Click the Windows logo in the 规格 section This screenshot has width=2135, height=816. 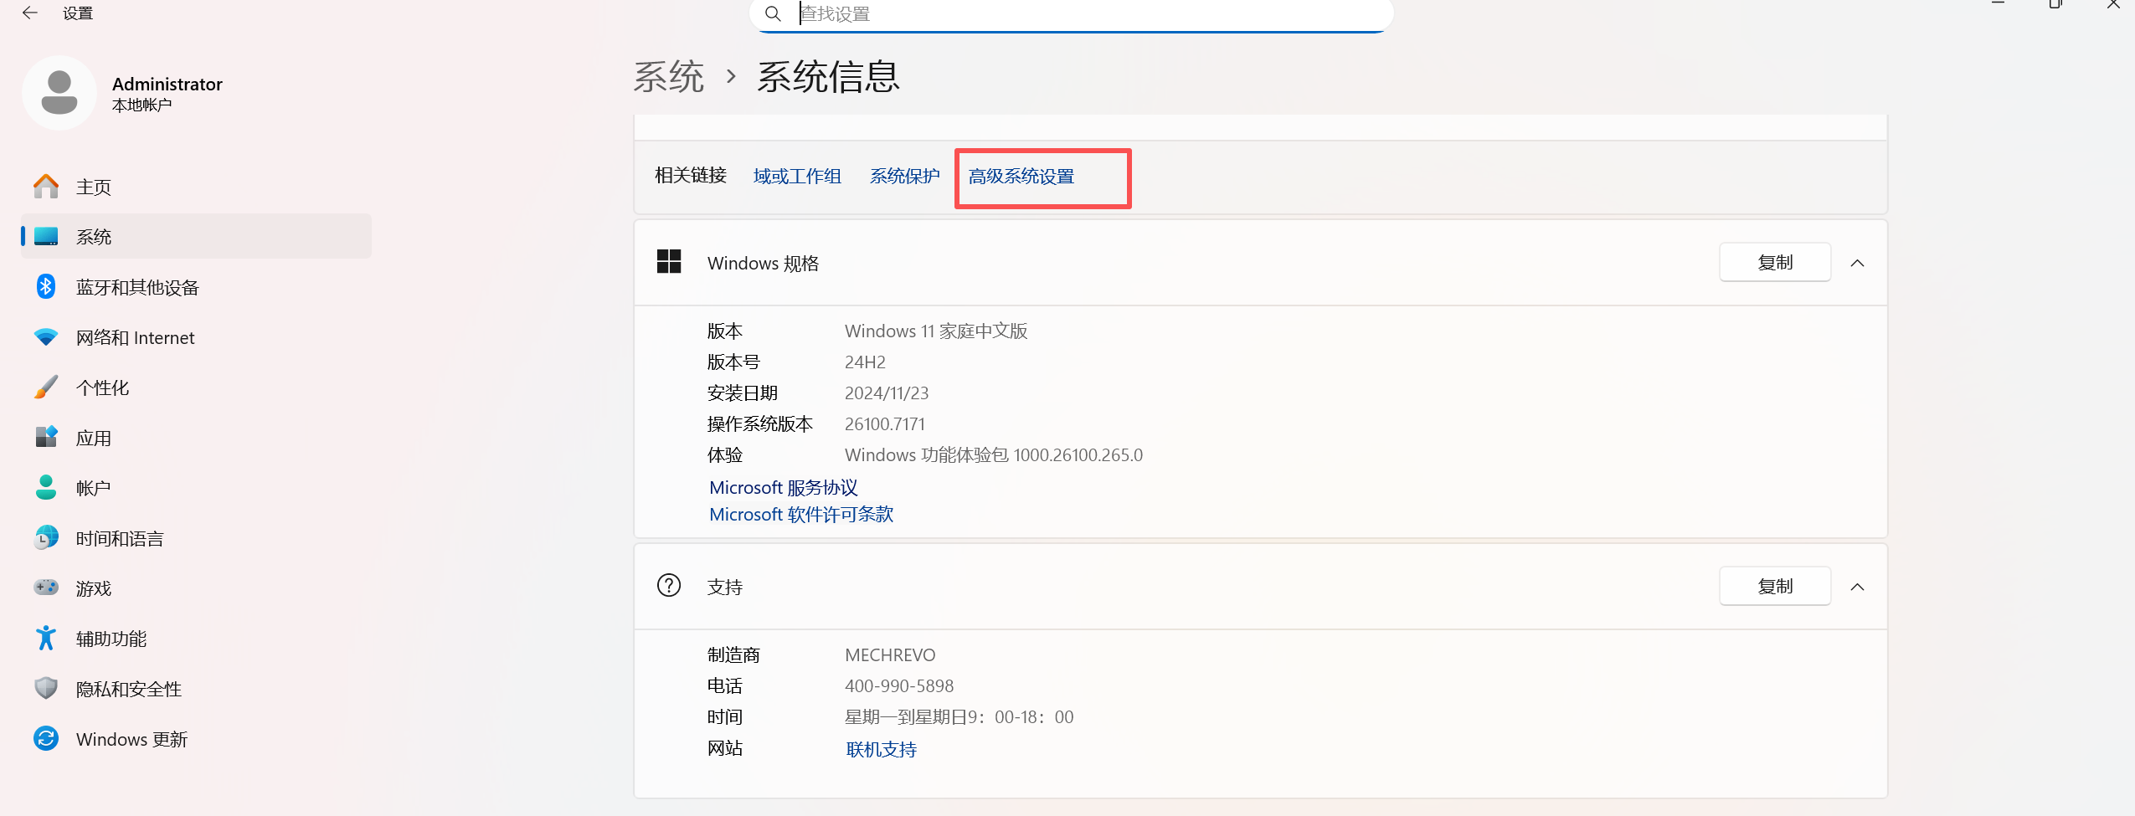click(x=669, y=262)
